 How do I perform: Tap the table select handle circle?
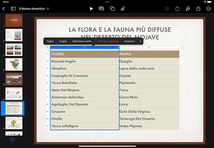(x=47, y=47)
